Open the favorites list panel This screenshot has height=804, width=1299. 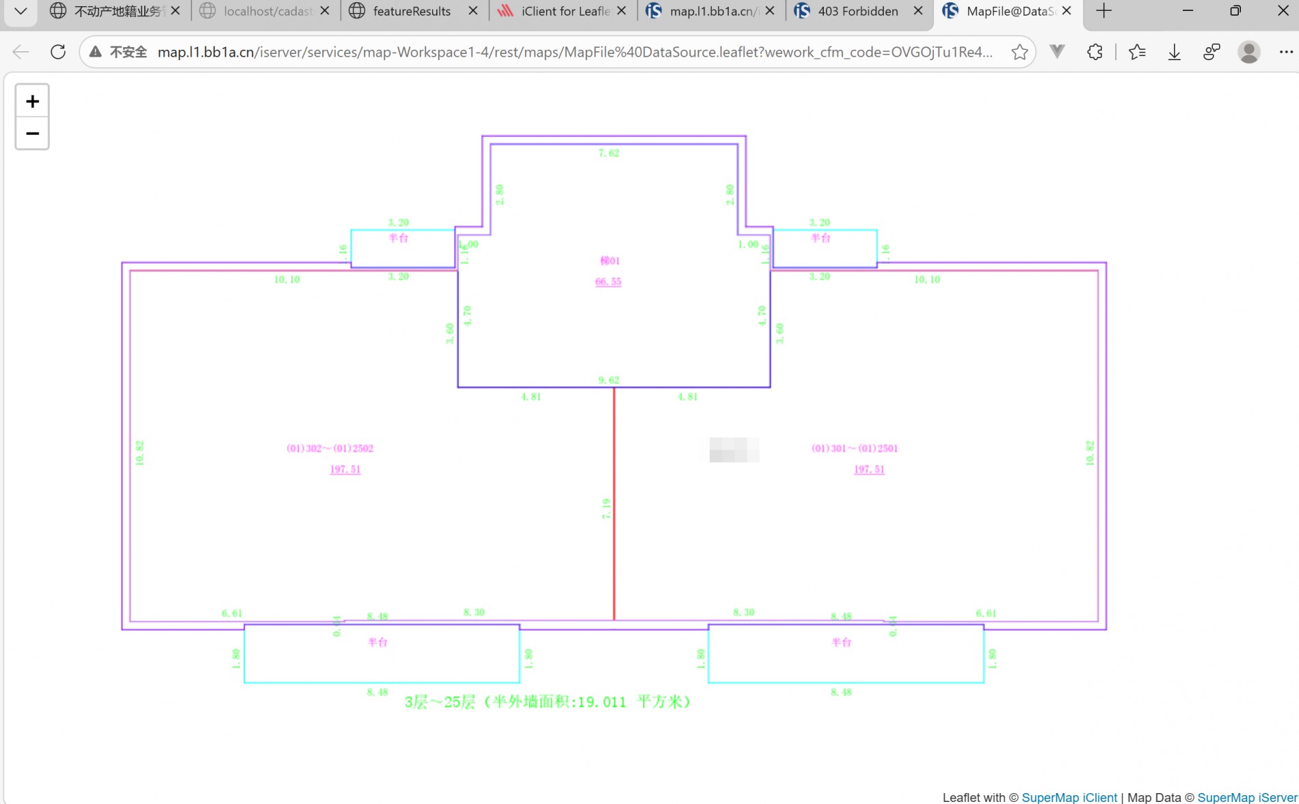point(1137,52)
